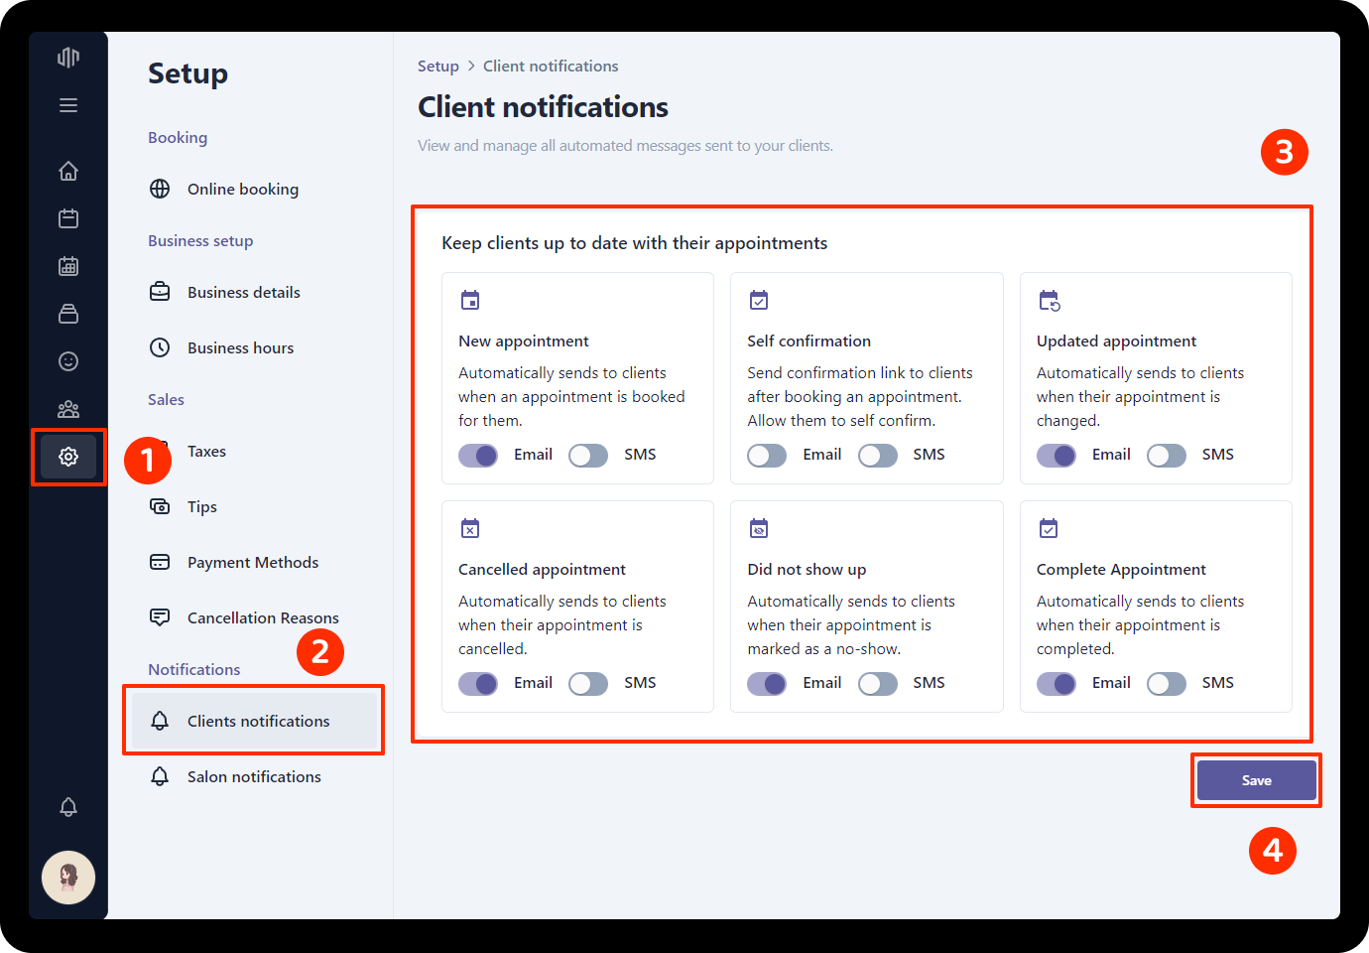Click the user avatar profile picture

pos(68,878)
